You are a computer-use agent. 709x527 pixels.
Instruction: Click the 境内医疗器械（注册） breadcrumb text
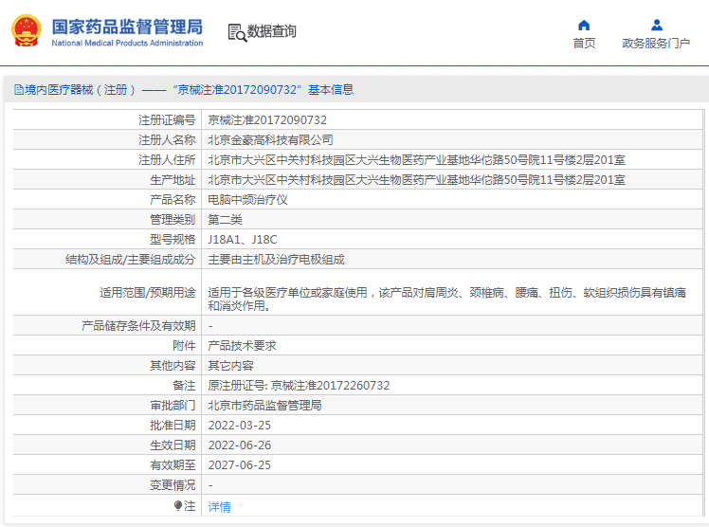[80, 89]
